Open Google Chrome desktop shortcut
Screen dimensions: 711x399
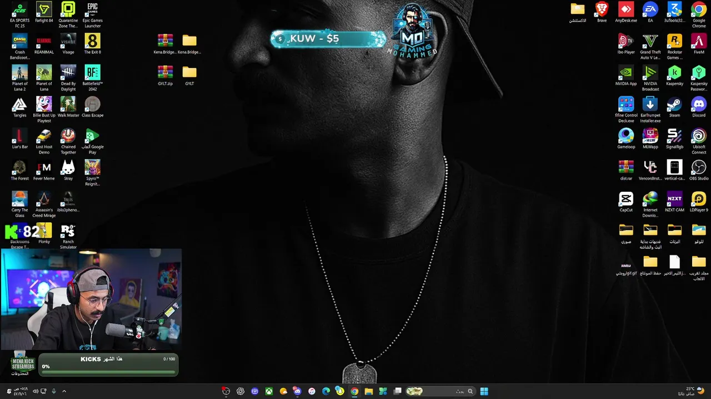click(699, 15)
